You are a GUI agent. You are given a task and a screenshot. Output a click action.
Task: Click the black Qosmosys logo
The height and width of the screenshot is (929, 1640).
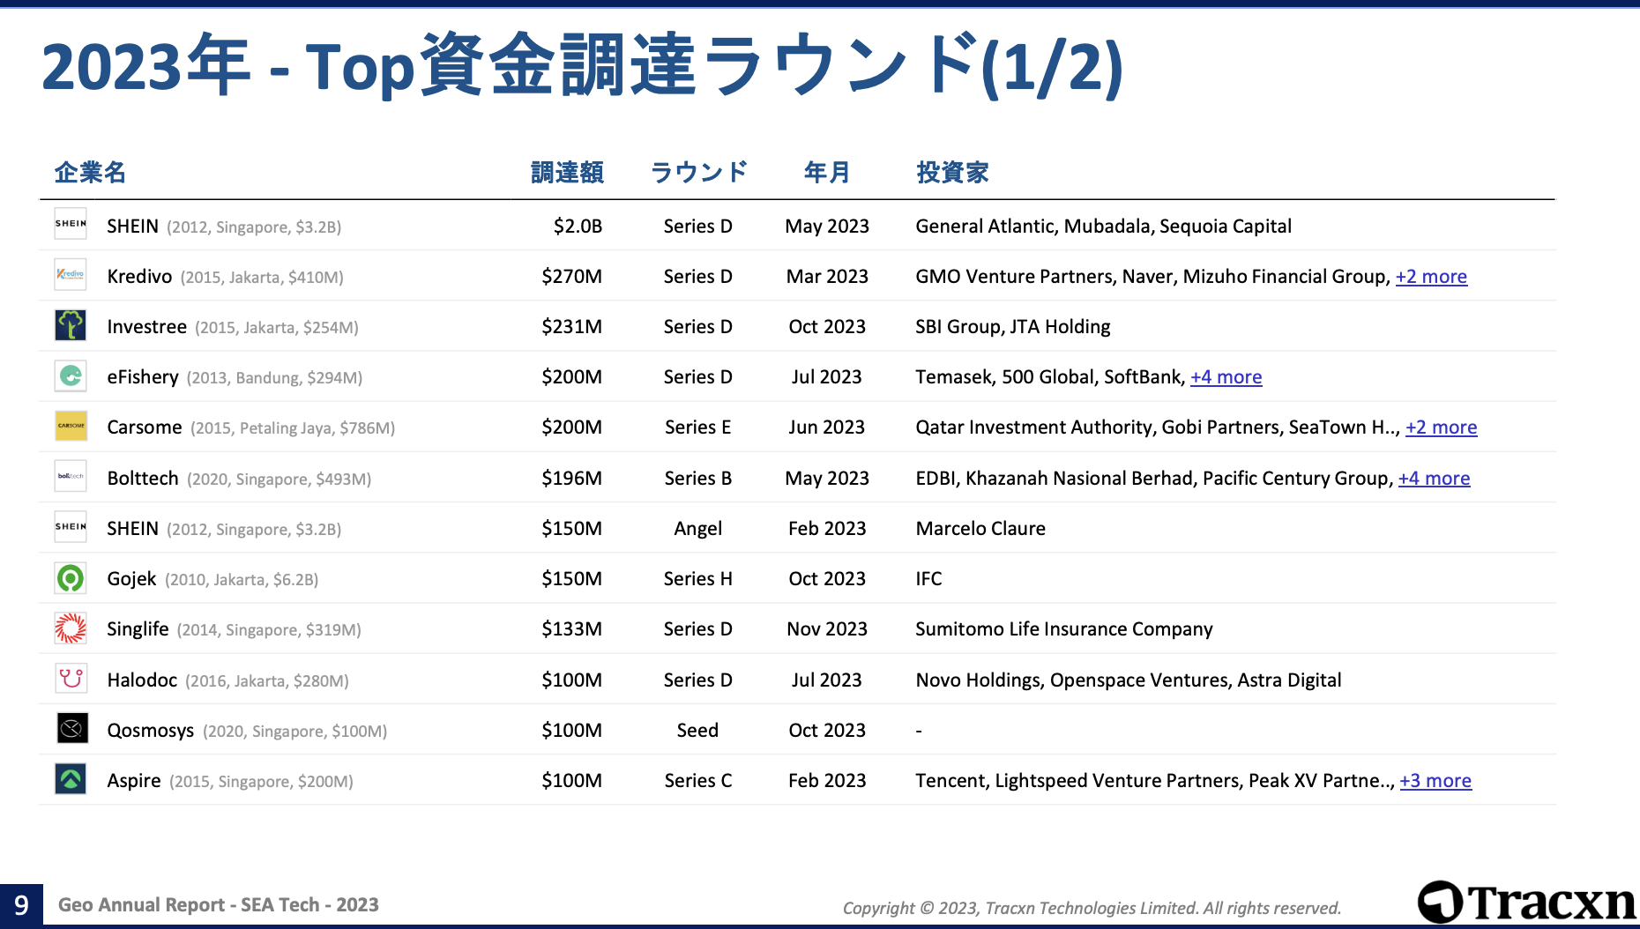coord(72,728)
